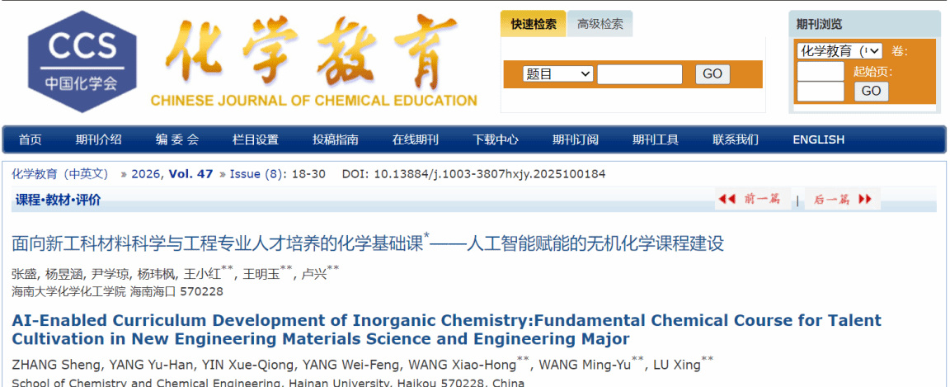
Task: Open the 化学教育 journal browse dropdown
Action: click(839, 51)
